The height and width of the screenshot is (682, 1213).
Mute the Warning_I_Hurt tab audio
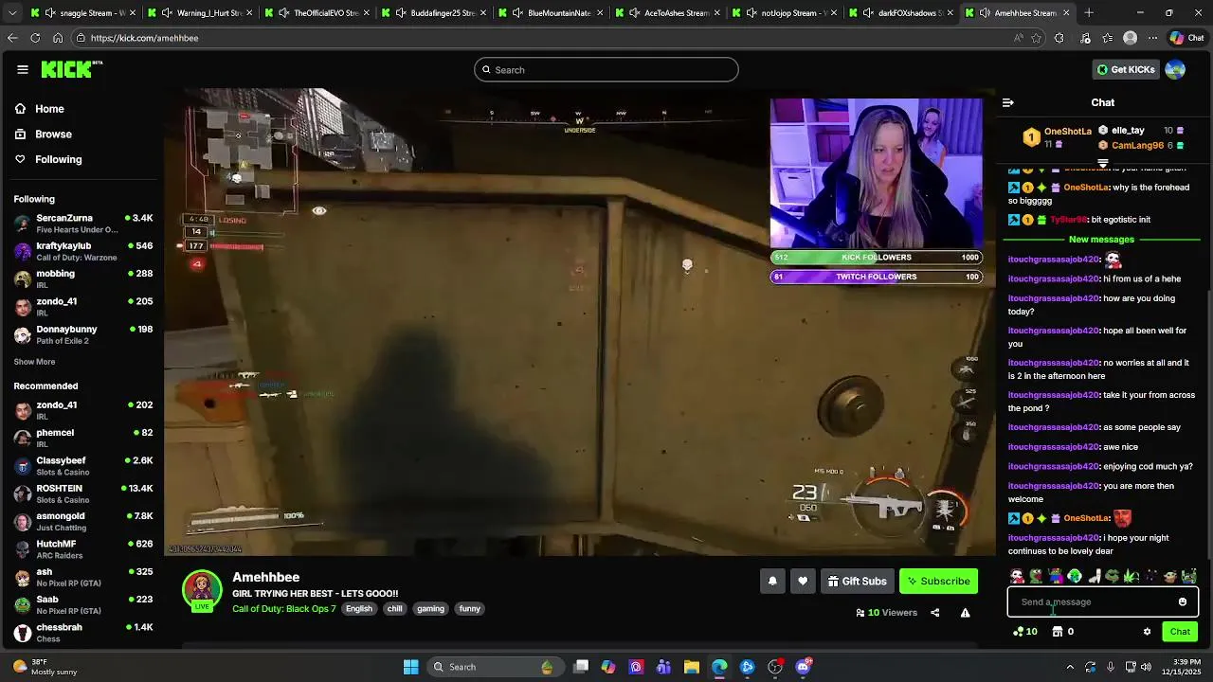pos(168,13)
